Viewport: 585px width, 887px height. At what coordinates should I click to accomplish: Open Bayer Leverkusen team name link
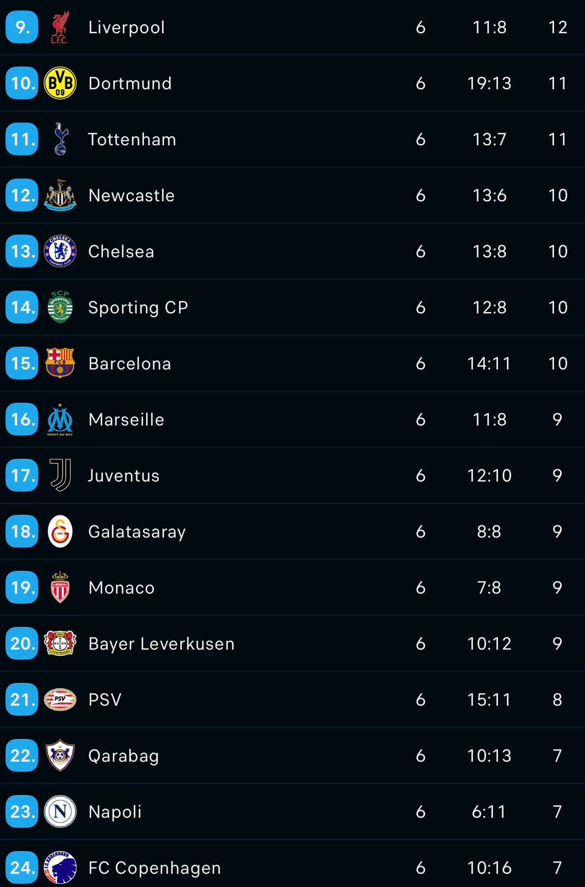pos(161,644)
